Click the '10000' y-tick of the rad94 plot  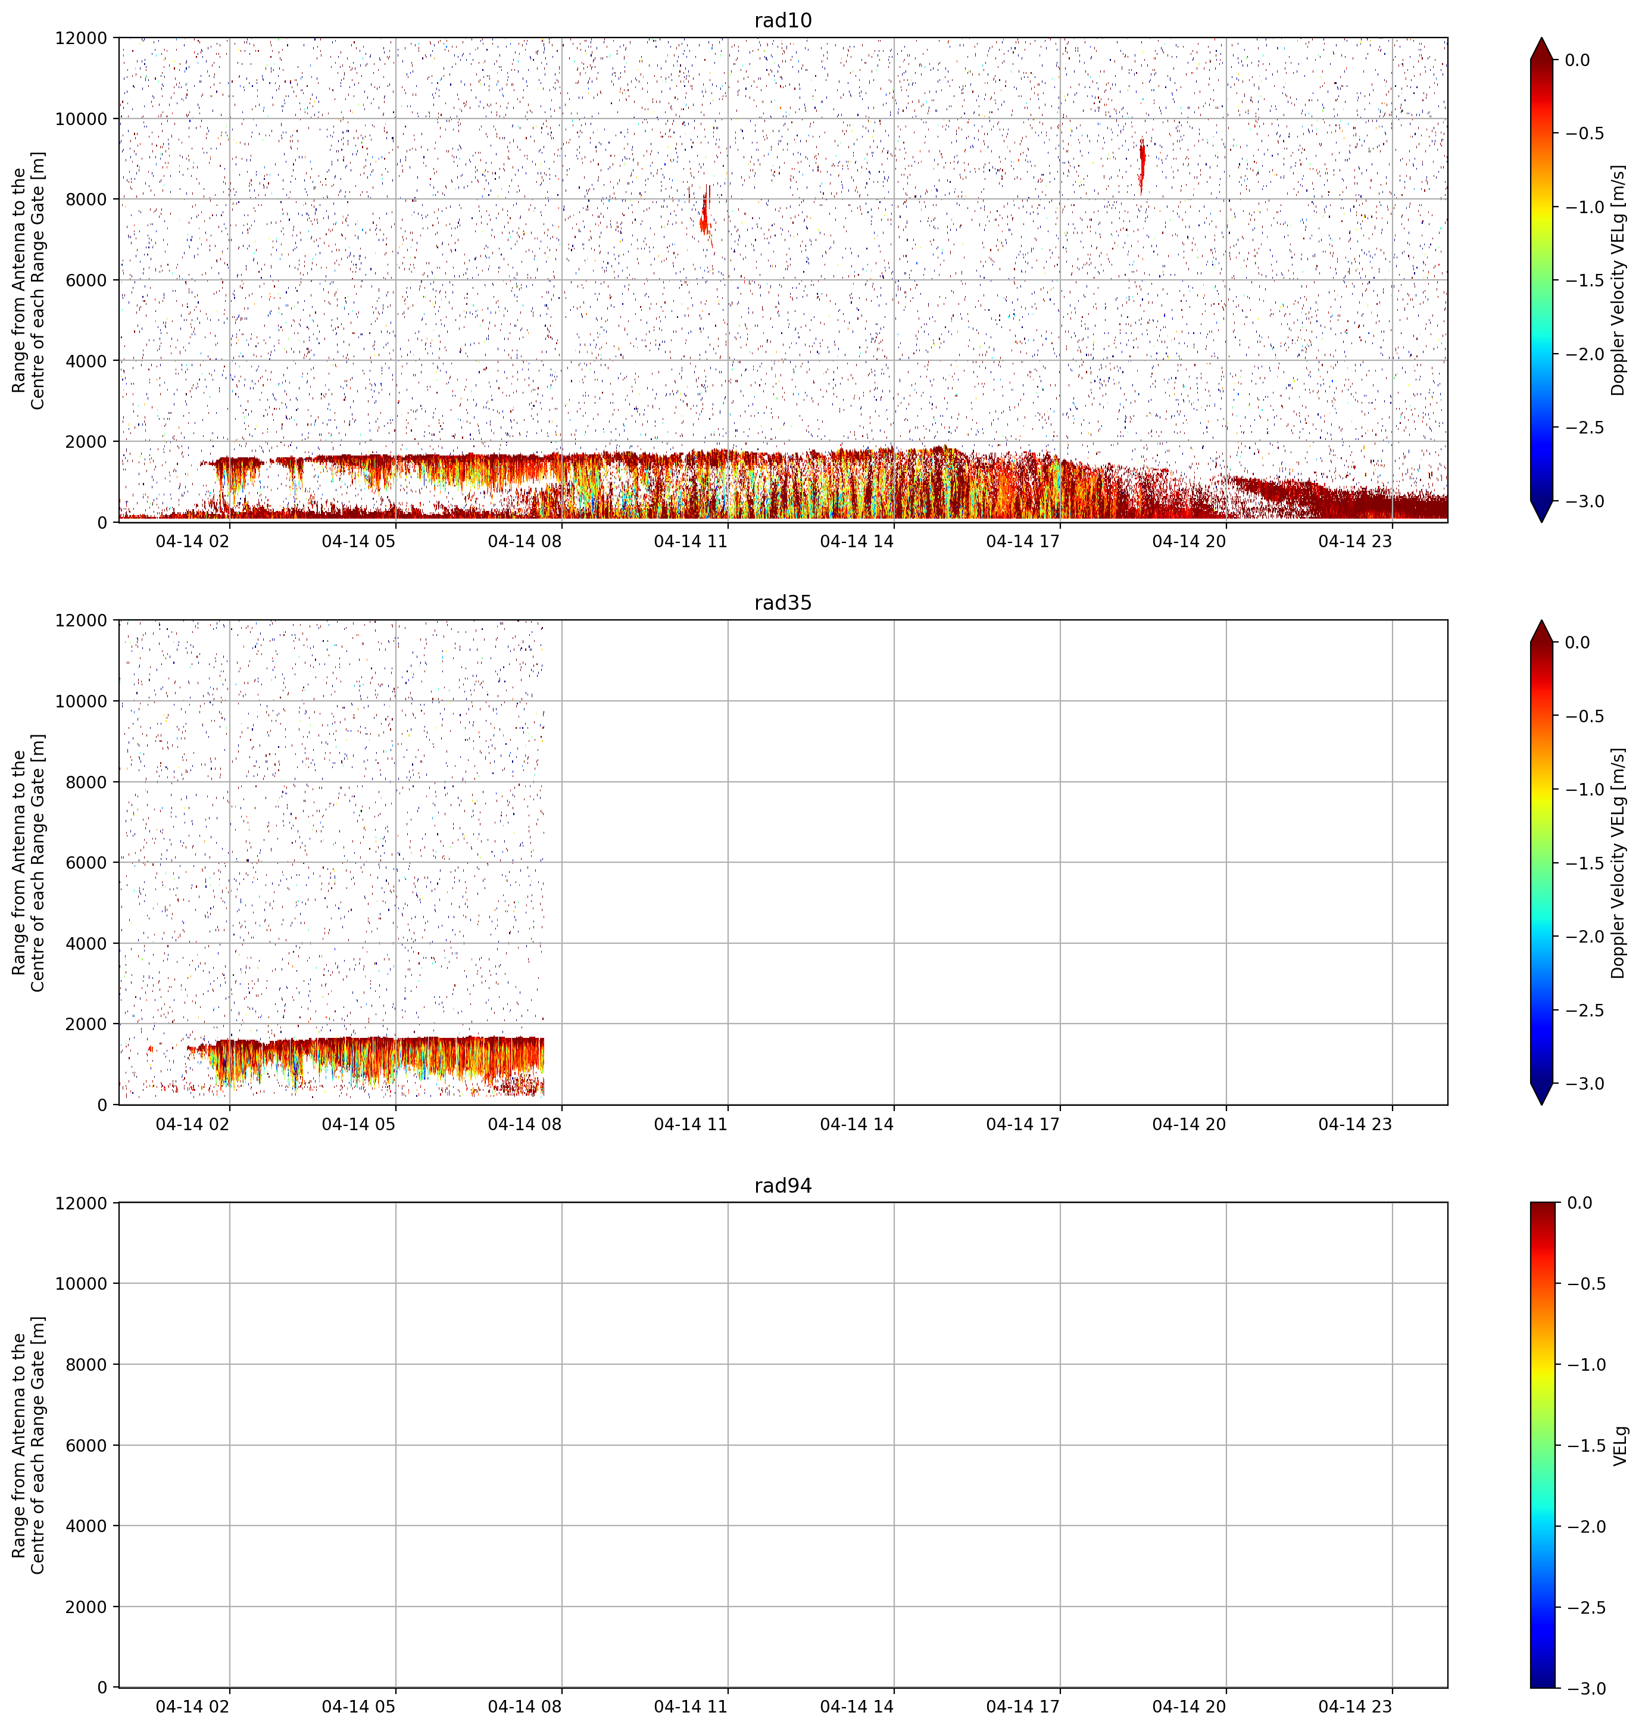[80, 1284]
